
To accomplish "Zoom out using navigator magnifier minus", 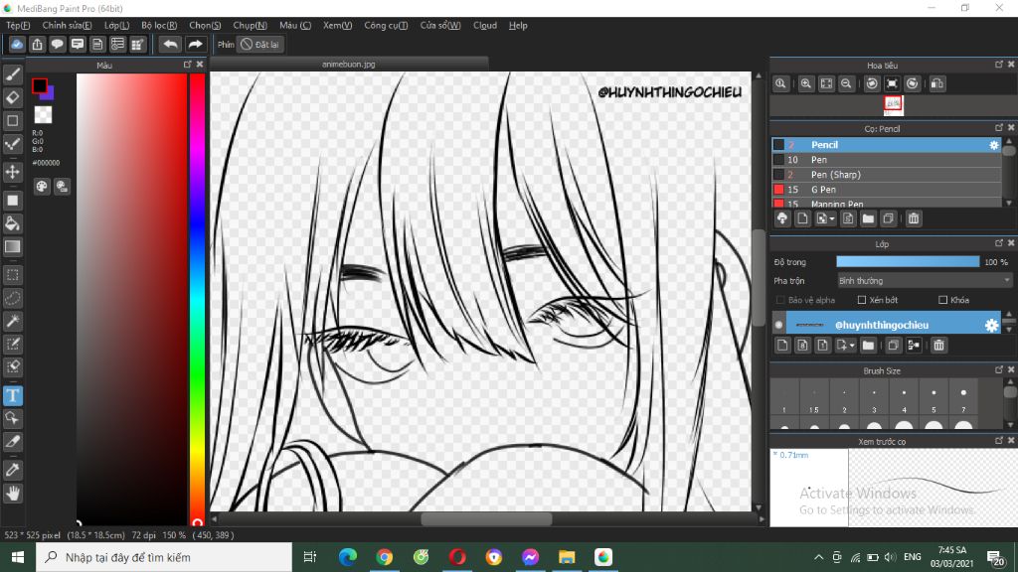I will pos(846,83).
